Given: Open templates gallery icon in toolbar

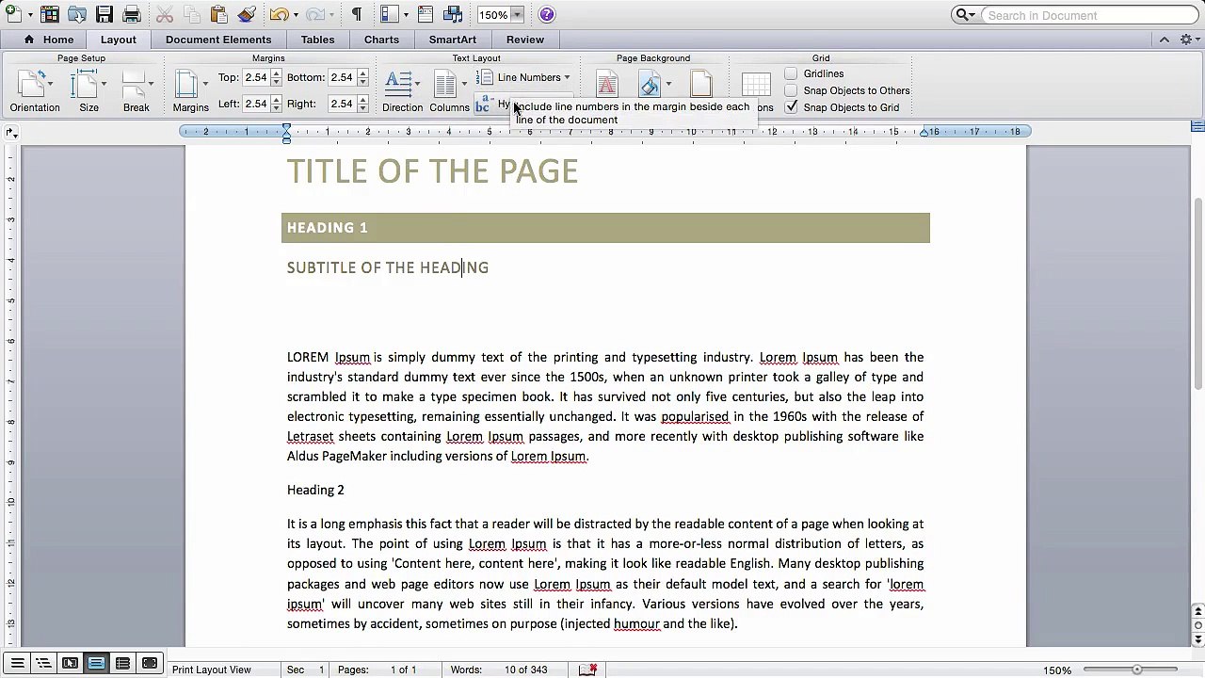Looking at the screenshot, I should tap(50, 14).
